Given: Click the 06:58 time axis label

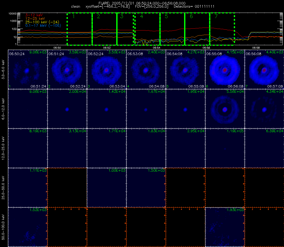Looking at the screenshot, I should click(256, 48).
